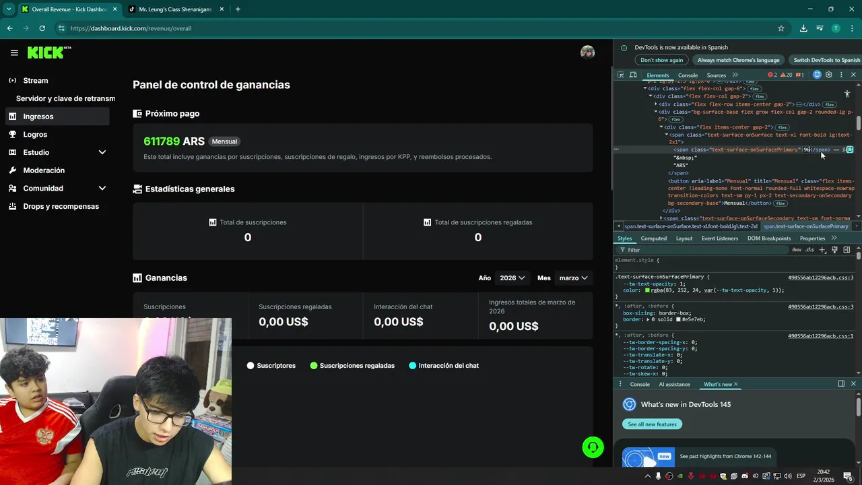Select Servidor y clave de retransmisión
862x485 pixels.
pyautogui.click(x=65, y=98)
